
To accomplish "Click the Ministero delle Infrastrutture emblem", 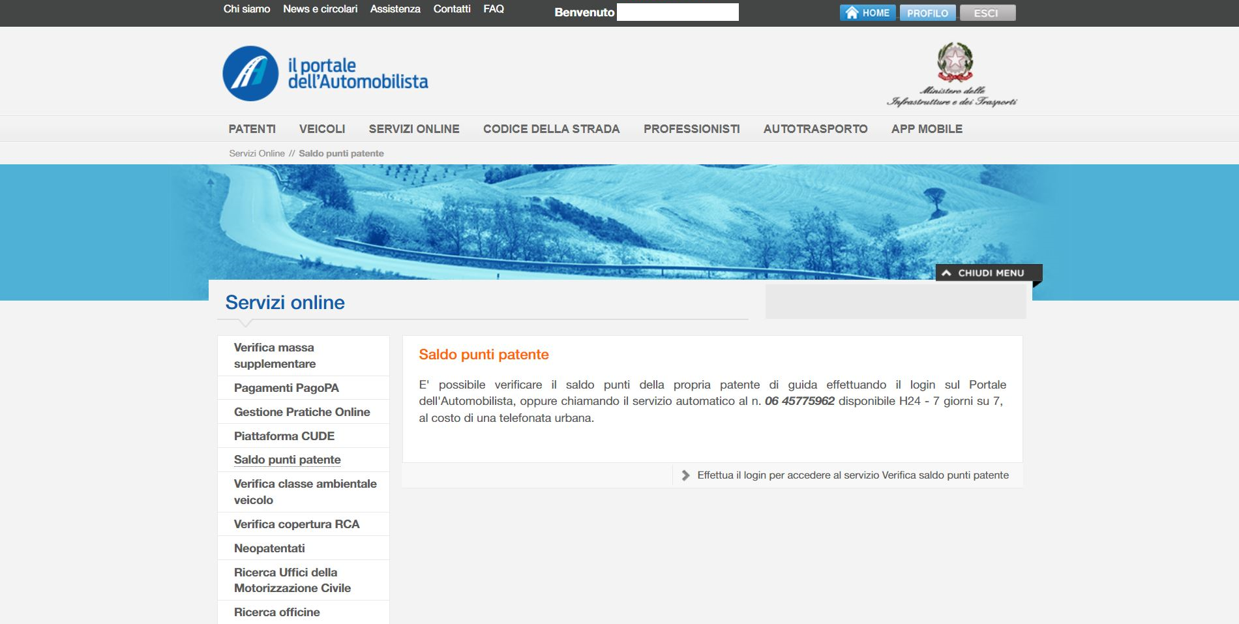I will [x=951, y=74].
